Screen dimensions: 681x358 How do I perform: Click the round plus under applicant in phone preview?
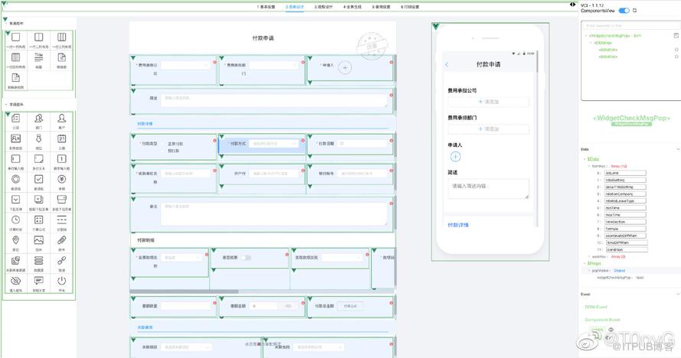(x=455, y=157)
